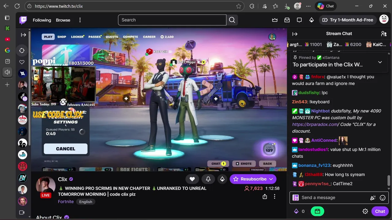Expand the pinned message chevron
The width and height of the screenshot is (392, 220).
tap(380, 62)
